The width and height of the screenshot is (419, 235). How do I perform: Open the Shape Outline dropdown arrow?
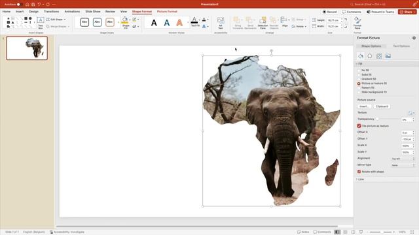138,20
